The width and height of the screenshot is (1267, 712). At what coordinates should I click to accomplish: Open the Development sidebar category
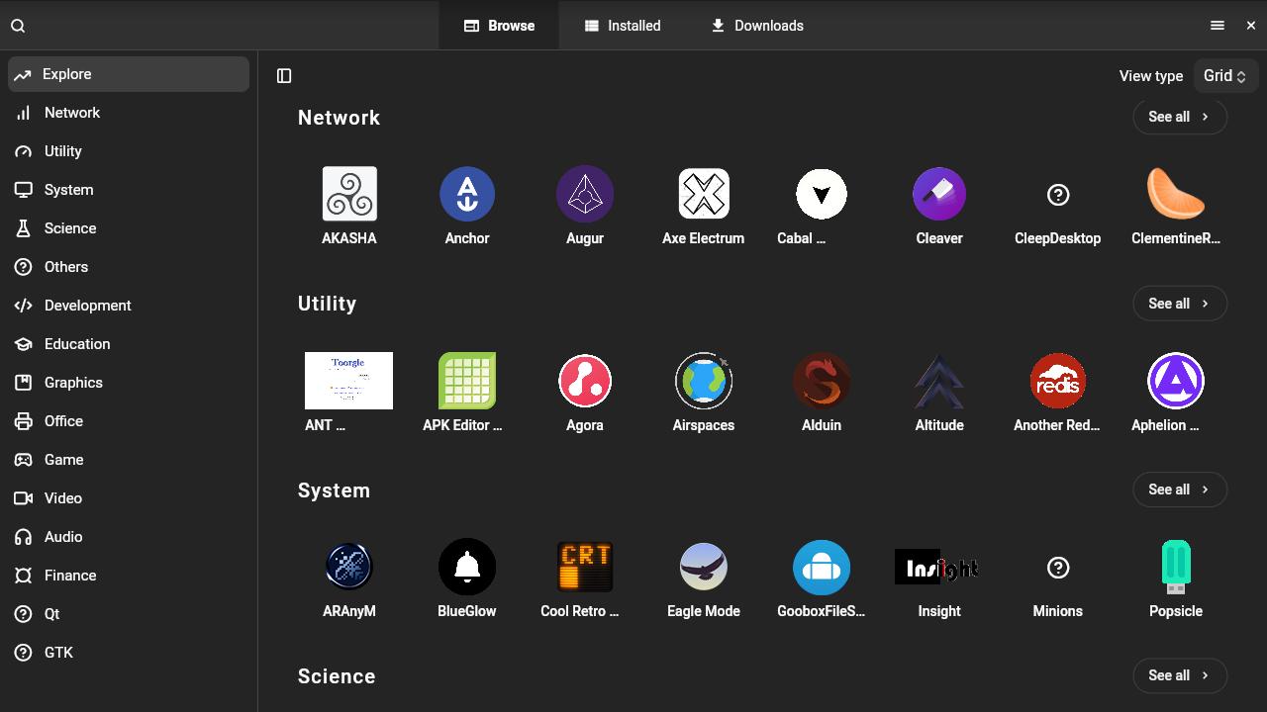pyautogui.click(x=129, y=306)
